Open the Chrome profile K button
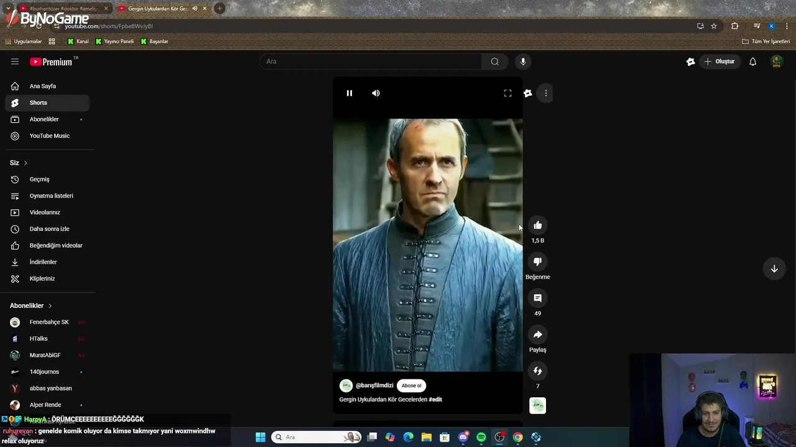Viewport: 796px width, 447px height. (772, 26)
